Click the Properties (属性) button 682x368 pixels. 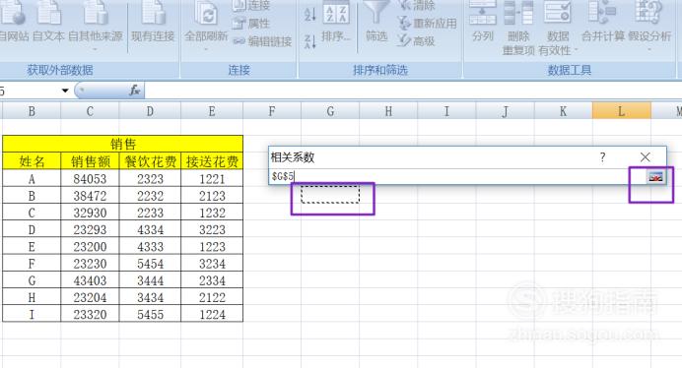coord(251,23)
